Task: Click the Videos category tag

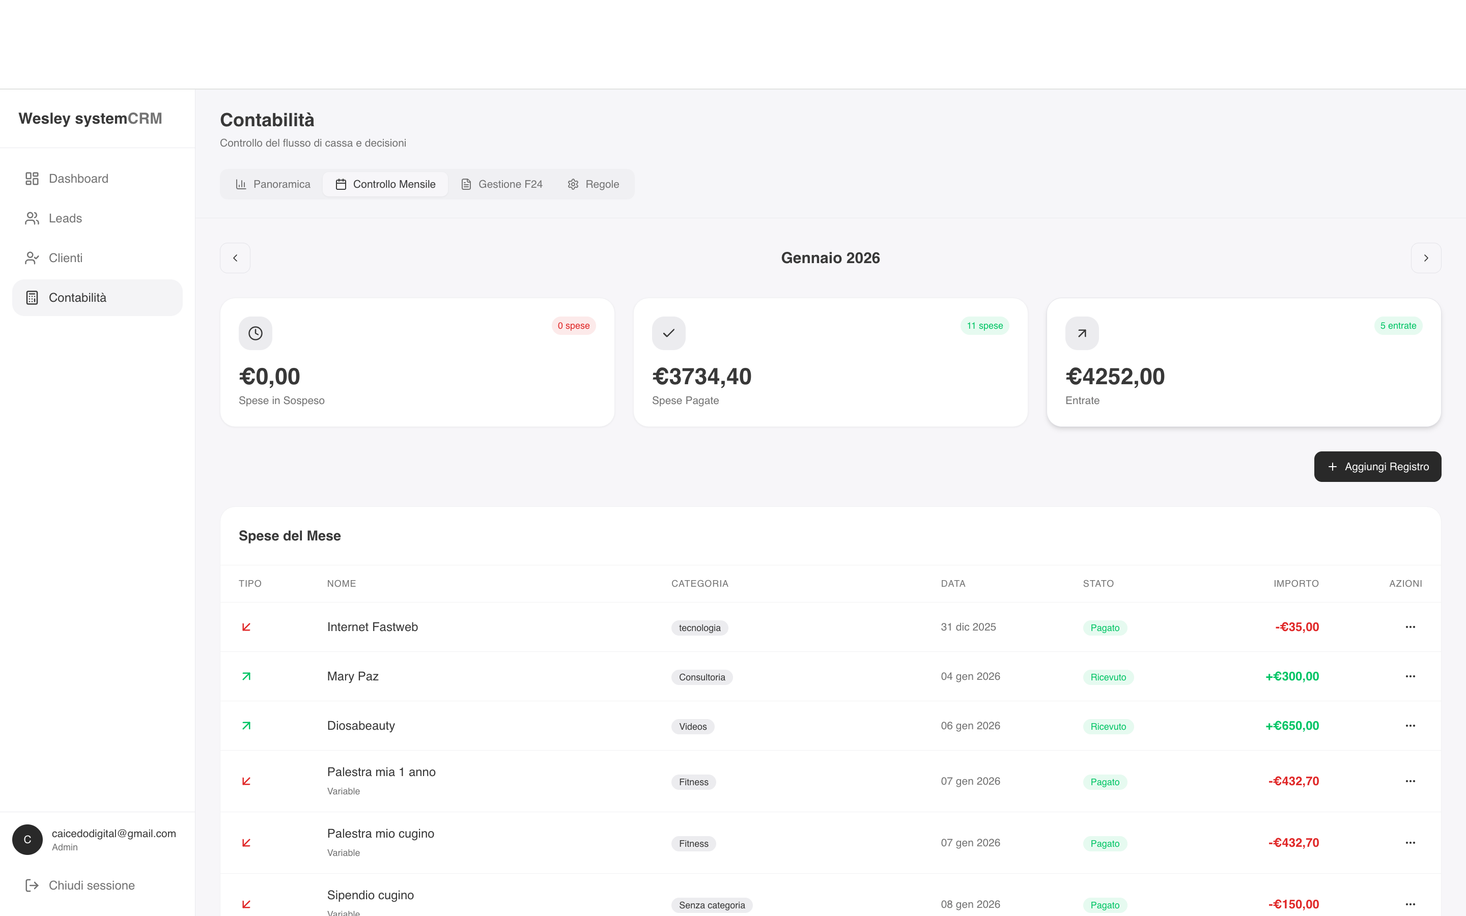Action: (692, 726)
